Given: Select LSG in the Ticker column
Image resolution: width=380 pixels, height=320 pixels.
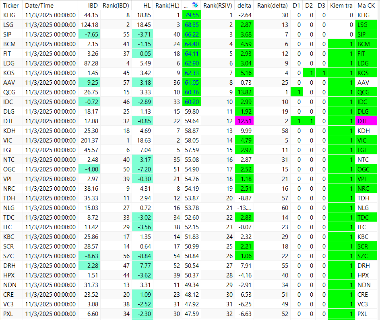Looking at the screenshot, I should (x=8, y=25).
